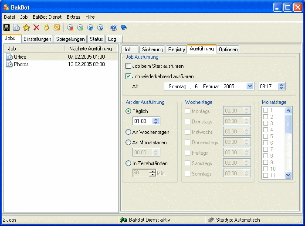
Task: Choose In Zeitabständen radio option
Action: [x=128, y=163]
